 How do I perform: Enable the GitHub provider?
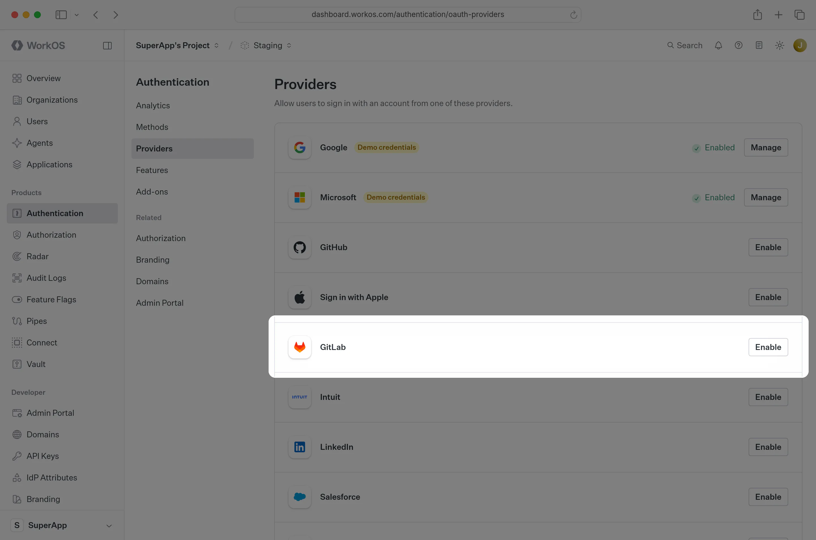click(x=768, y=247)
